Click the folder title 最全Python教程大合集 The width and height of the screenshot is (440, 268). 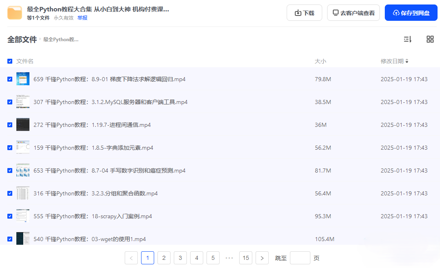coord(98,9)
